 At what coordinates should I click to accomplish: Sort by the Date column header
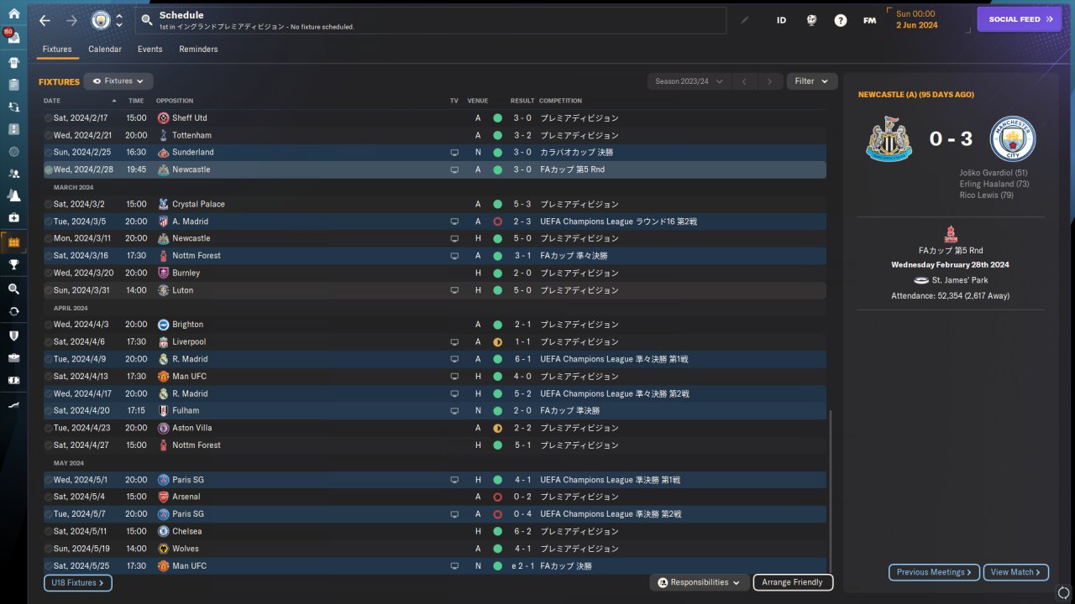coord(81,101)
